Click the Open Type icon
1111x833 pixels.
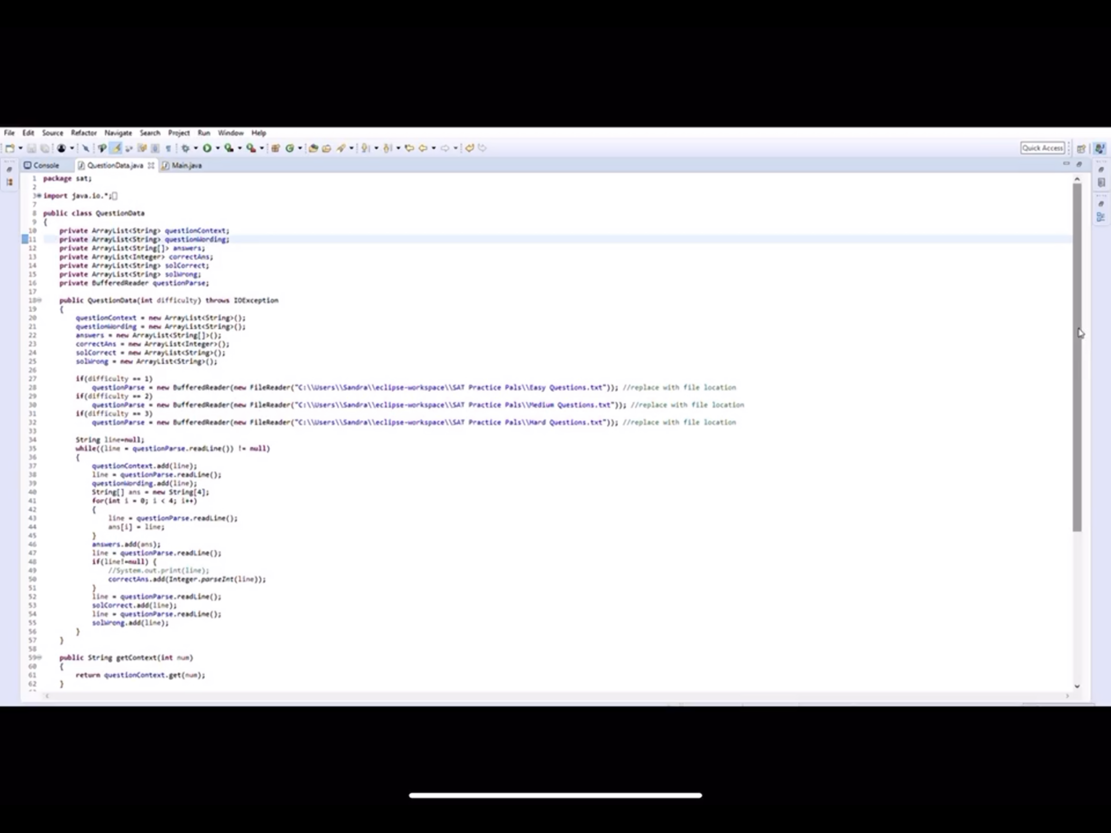click(x=313, y=148)
